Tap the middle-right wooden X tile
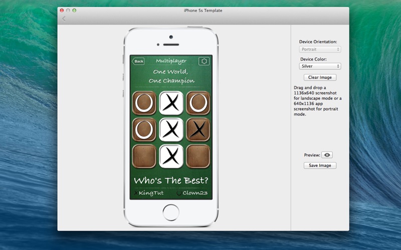401x250 pixels. (x=198, y=129)
